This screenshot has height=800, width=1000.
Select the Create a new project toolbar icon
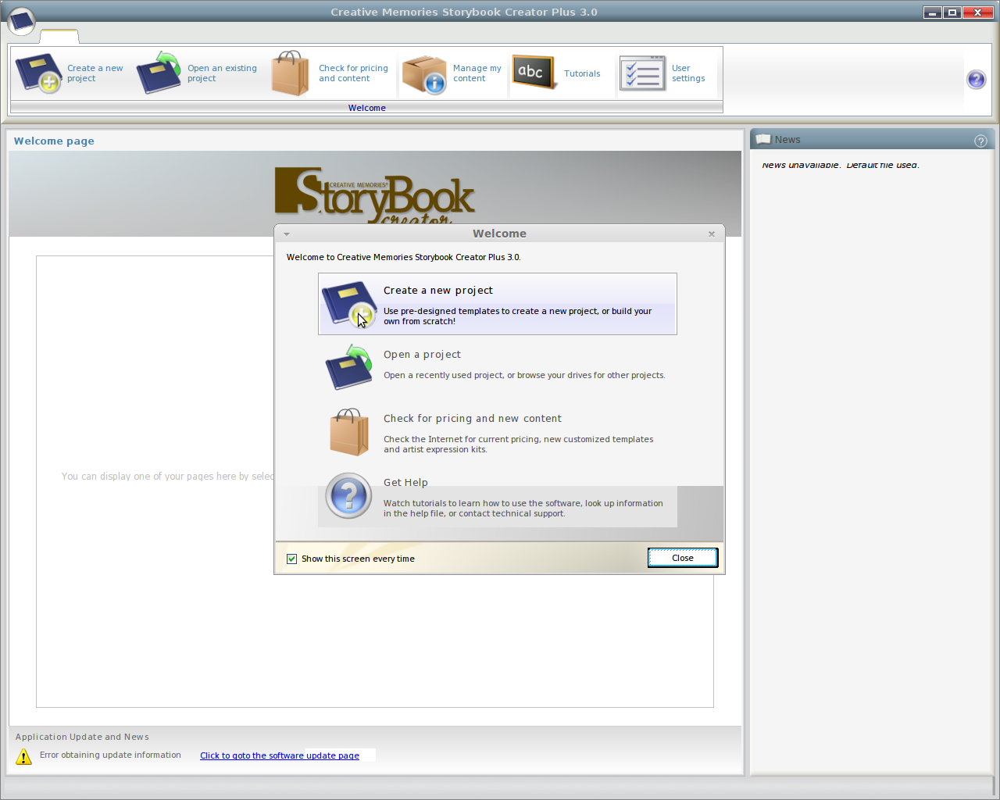coord(38,73)
